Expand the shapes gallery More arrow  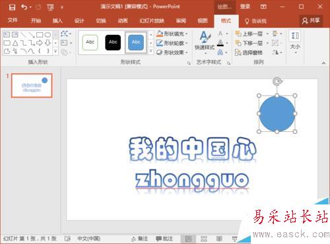pos(55,51)
